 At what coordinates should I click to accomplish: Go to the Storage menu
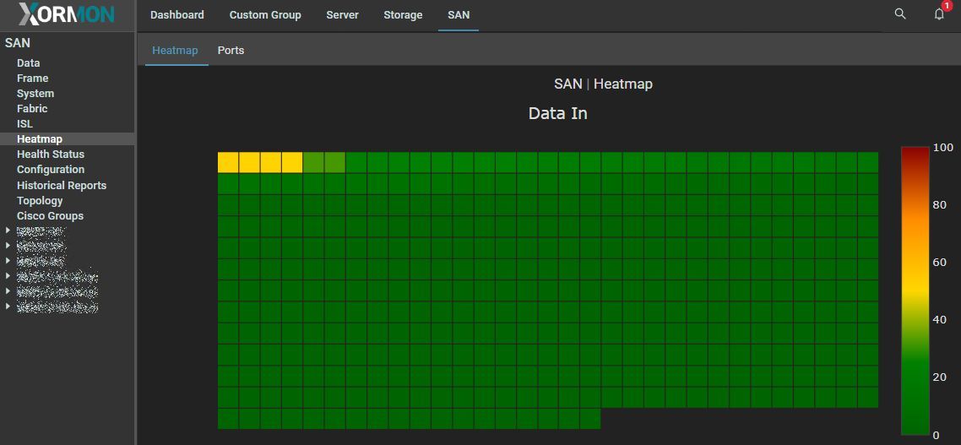point(403,15)
